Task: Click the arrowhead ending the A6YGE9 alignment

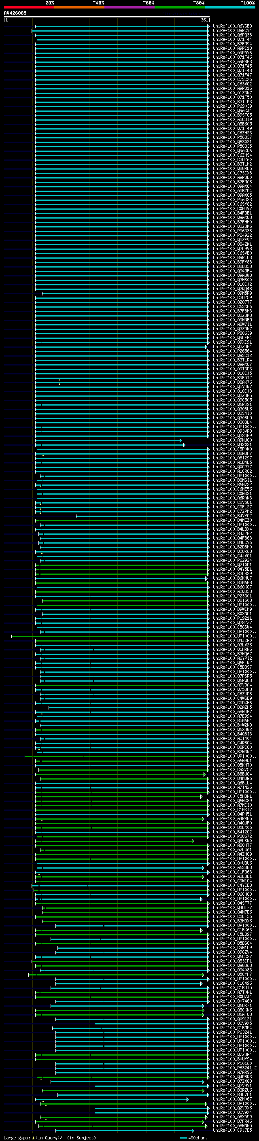Action: point(208,26)
